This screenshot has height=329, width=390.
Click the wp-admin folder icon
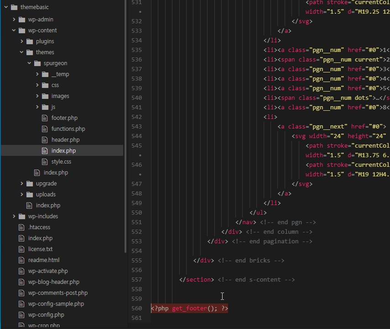[x=22, y=20]
